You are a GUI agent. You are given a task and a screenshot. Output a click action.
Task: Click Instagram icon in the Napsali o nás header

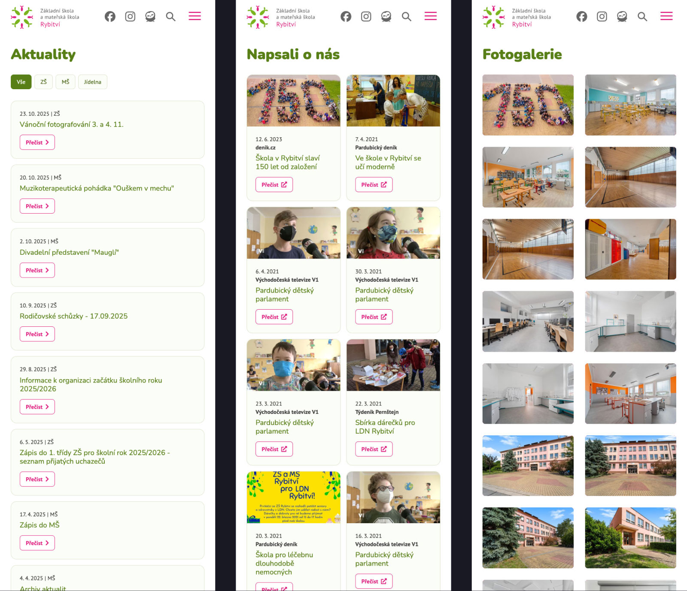pos(366,17)
